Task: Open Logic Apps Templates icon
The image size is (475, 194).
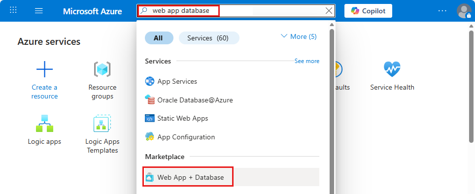Action: point(102,123)
